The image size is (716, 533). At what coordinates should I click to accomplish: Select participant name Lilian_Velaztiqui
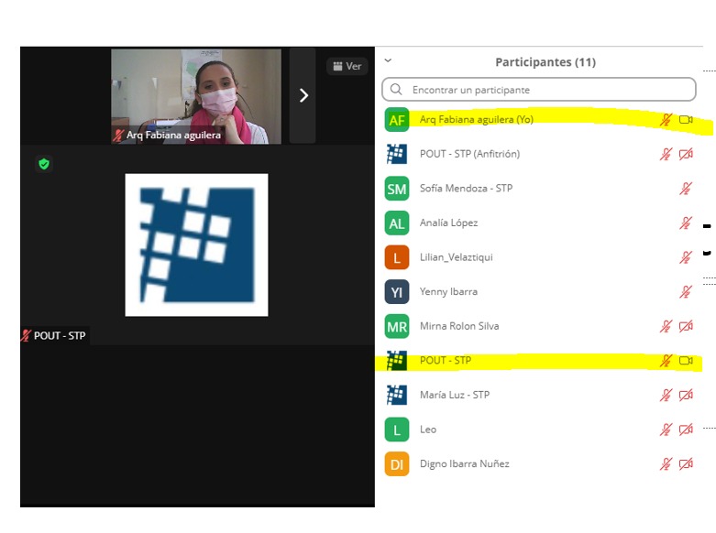457,257
